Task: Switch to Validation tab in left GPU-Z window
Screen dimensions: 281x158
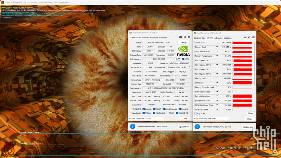Action: (x=163, y=37)
